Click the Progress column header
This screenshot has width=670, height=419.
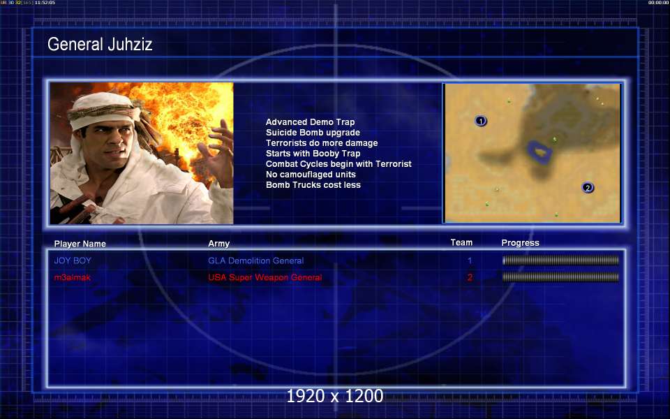(521, 243)
